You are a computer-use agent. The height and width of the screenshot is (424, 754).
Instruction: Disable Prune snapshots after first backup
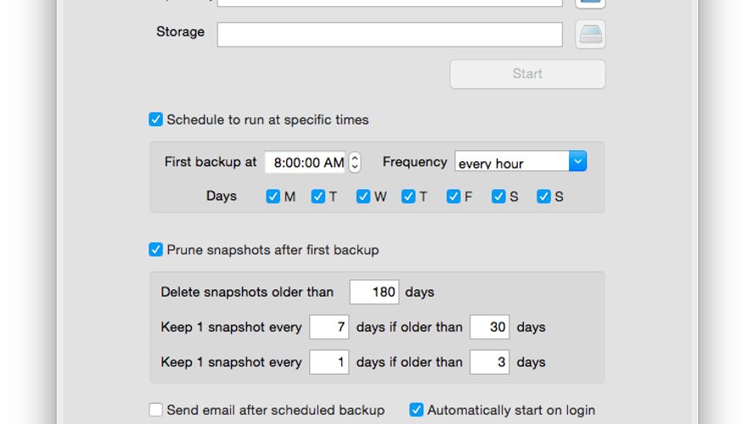(156, 250)
